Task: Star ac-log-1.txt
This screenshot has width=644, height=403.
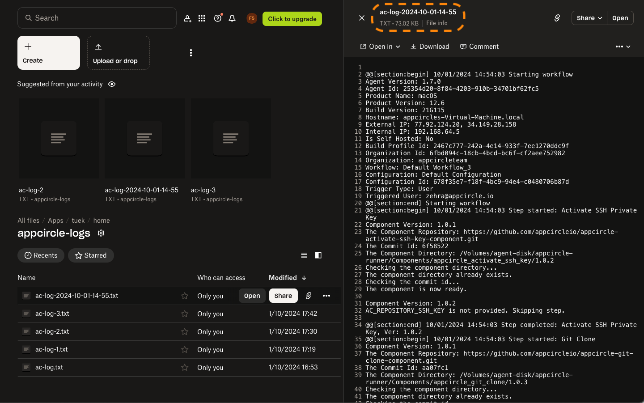Action: coord(185,349)
